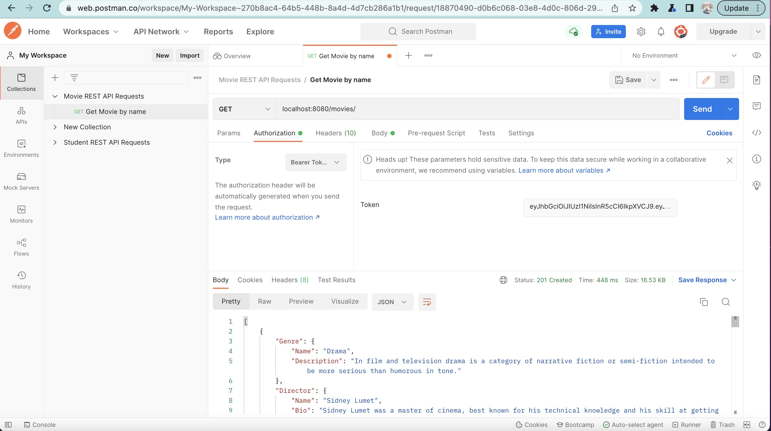Viewport: 771px width, 431px height.
Task: Search within the response body
Action: [726, 302]
